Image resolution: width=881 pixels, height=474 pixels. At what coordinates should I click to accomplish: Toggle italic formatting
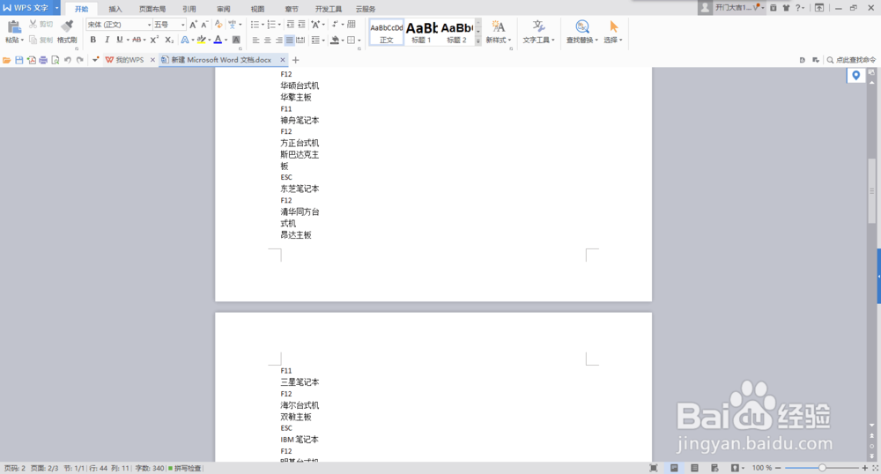pos(107,40)
